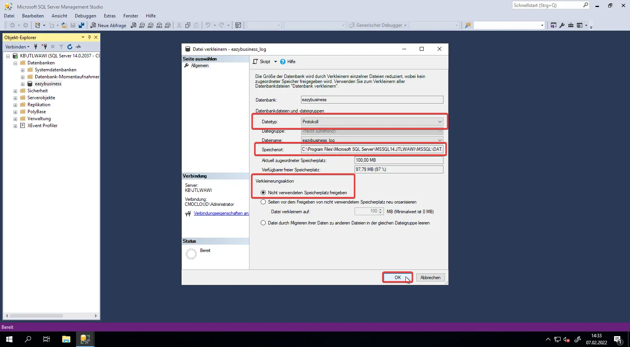Click the DAX query icon

[168, 25]
